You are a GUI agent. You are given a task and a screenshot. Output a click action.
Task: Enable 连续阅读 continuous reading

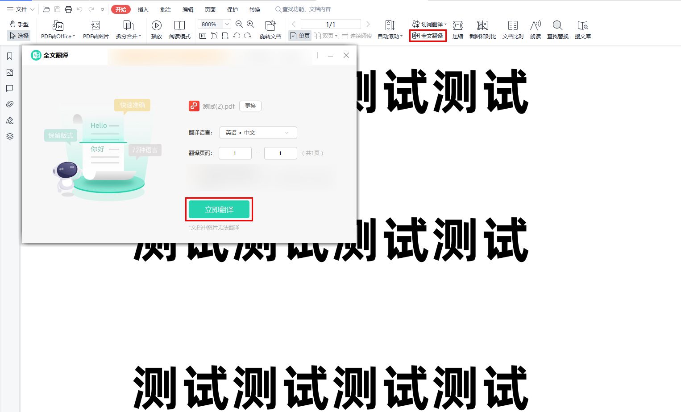[357, 36]
